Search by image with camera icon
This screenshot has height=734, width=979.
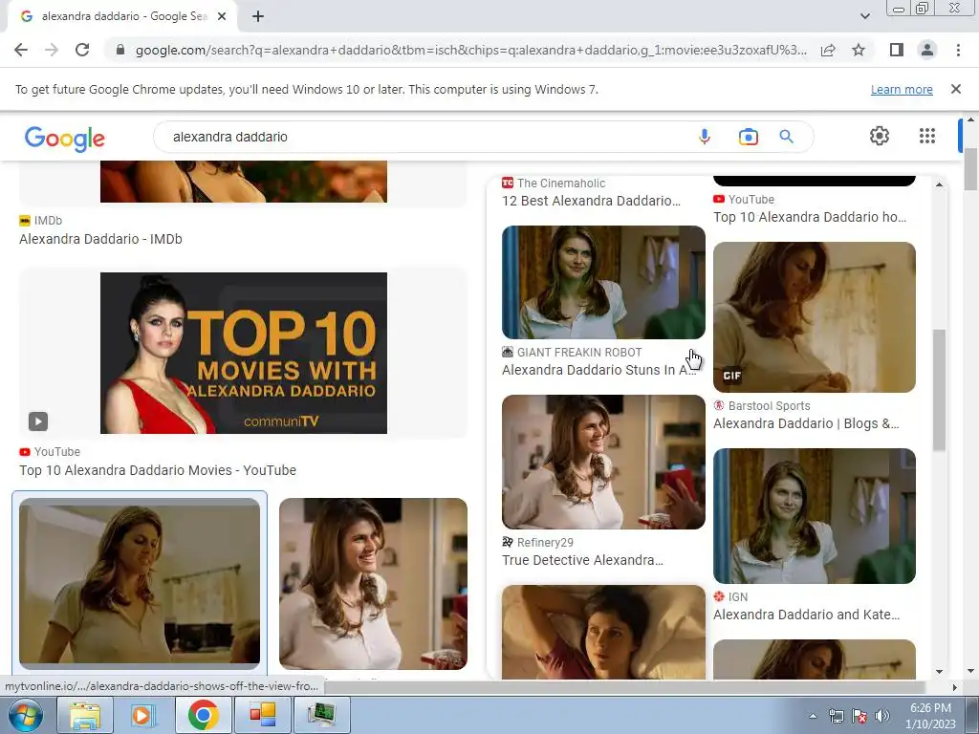click(748, 137)
